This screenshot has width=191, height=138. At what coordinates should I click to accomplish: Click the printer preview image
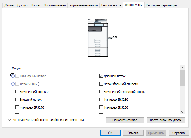(102, 38)
